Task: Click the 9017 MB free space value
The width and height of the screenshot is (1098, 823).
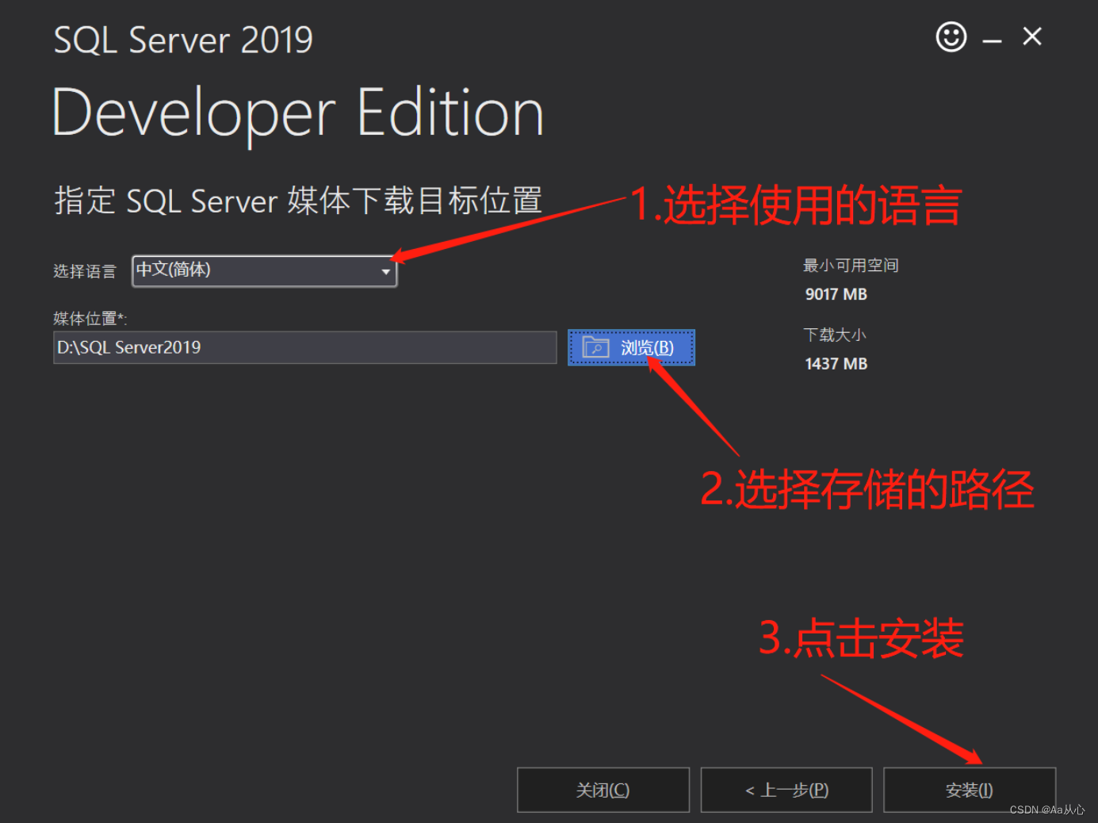Action: tap(836, 294)
